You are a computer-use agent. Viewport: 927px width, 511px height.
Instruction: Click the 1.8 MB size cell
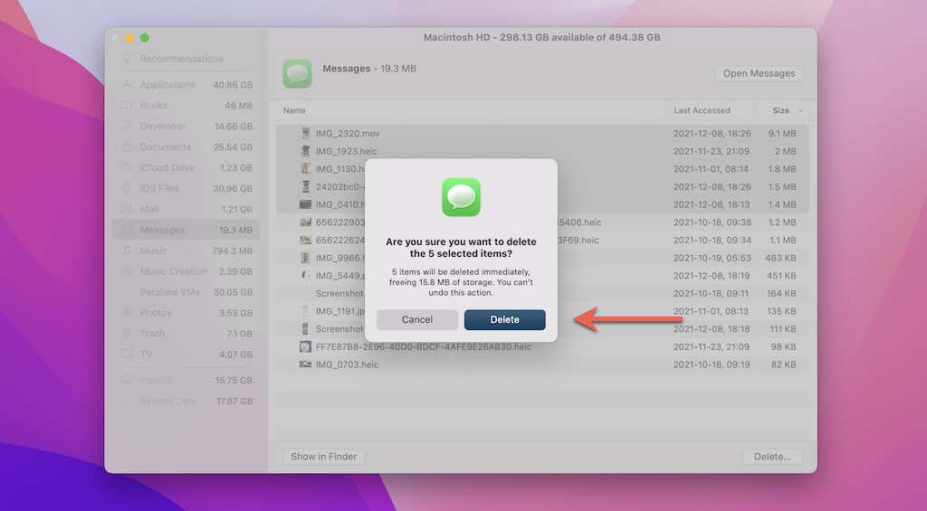(x=781, y=169)
